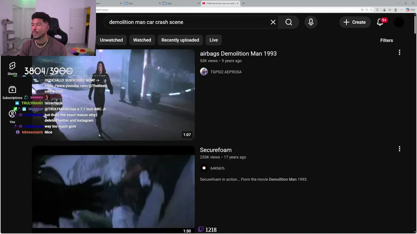
Task: Click the TRULYMANII chat username
Action: pyautogui.click(x=32, y=103)
